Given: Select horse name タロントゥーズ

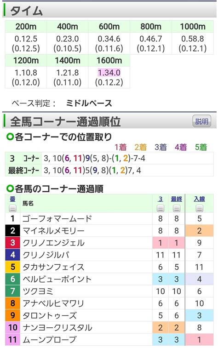Looking at the screenshot, I should click(50, 315).
